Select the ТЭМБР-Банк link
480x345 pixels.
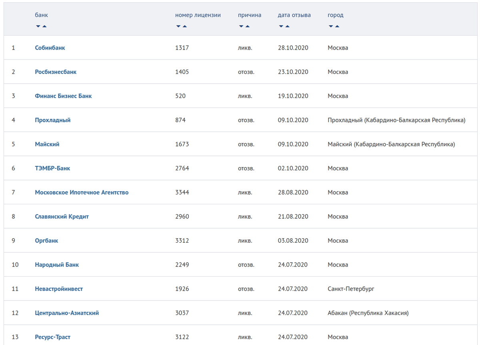52,168
